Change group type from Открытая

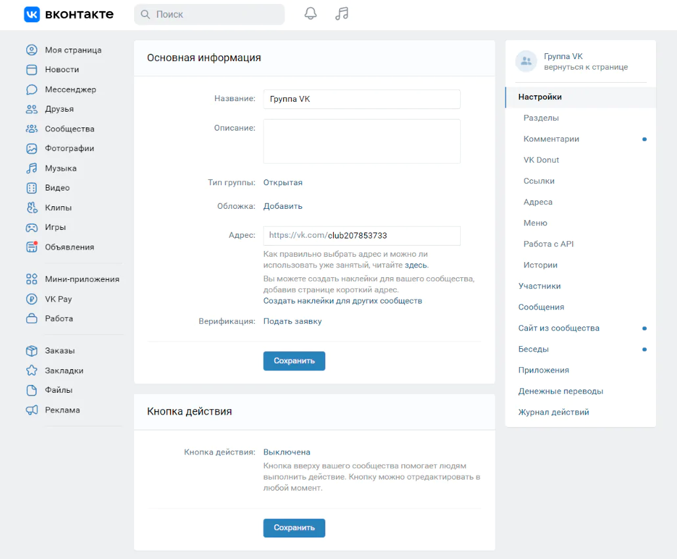[283, 183]
